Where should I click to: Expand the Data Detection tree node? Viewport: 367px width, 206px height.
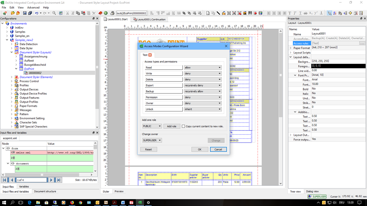(11, 44)
